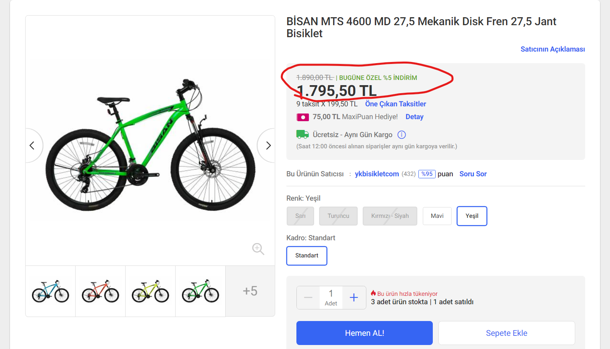
Task: Expand the +5 more images tile
Action: [250, 291]
